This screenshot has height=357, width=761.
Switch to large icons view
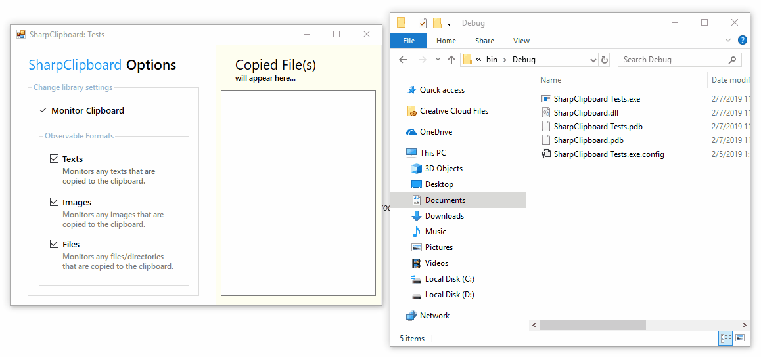point(741,338)
